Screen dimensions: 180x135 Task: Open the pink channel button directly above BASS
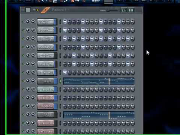[46, 106]
